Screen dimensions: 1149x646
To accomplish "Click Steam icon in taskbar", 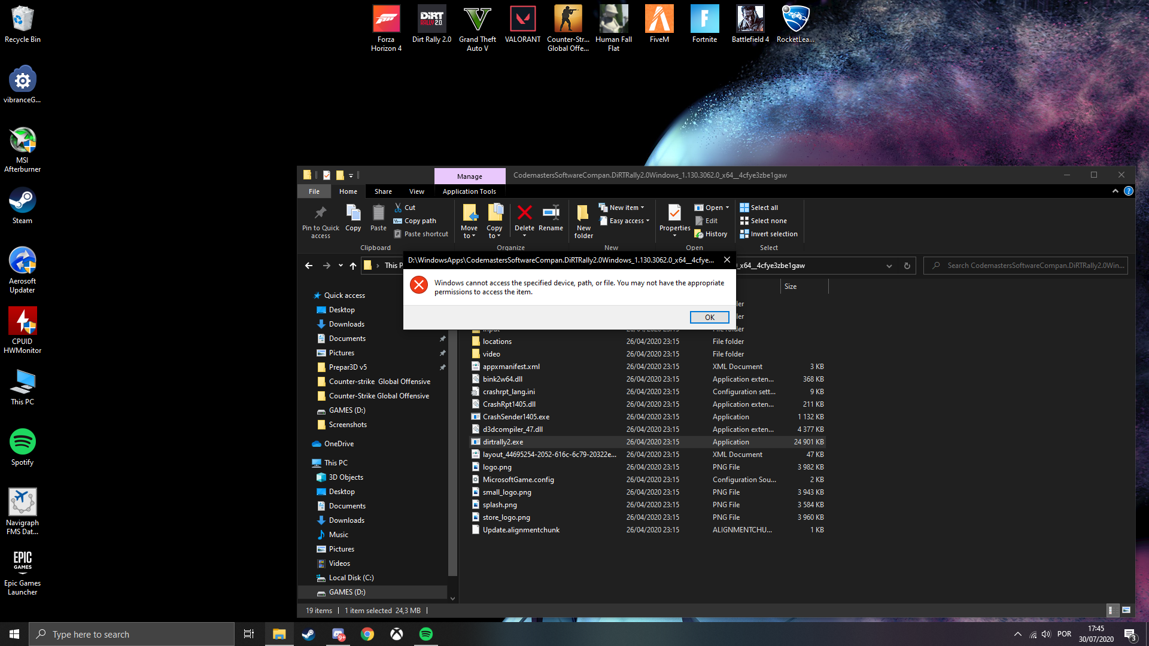I will [x=309, y=634].
